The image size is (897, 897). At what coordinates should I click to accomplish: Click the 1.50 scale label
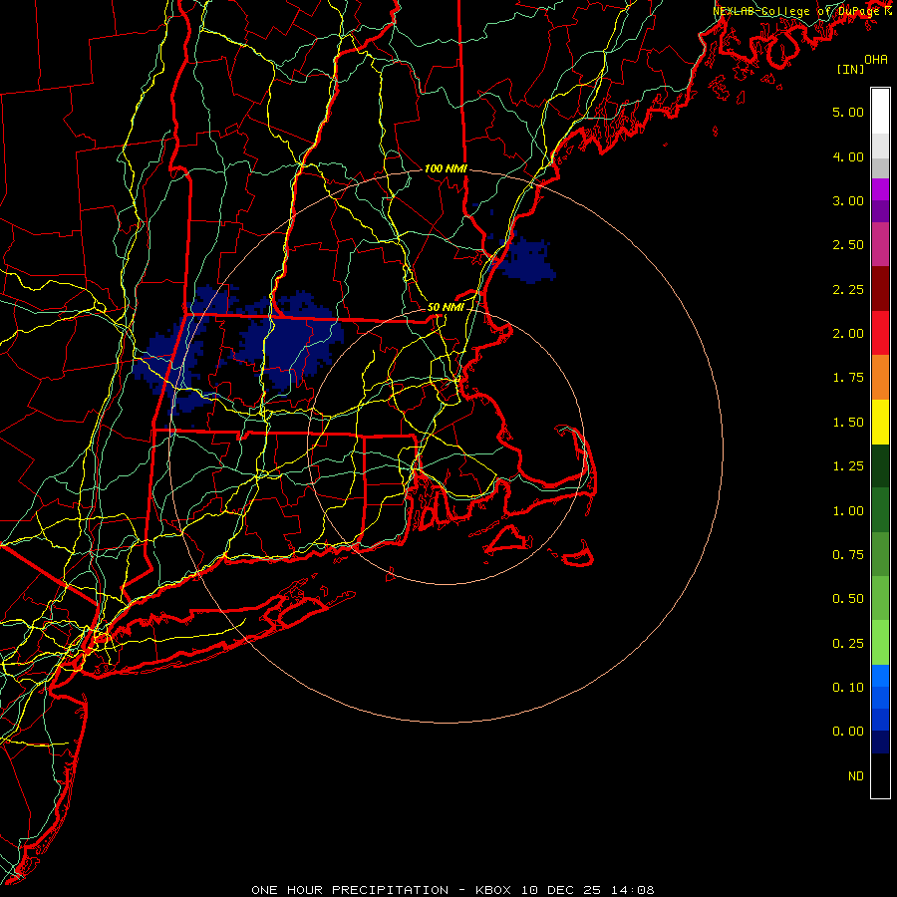tap(848, 423)
